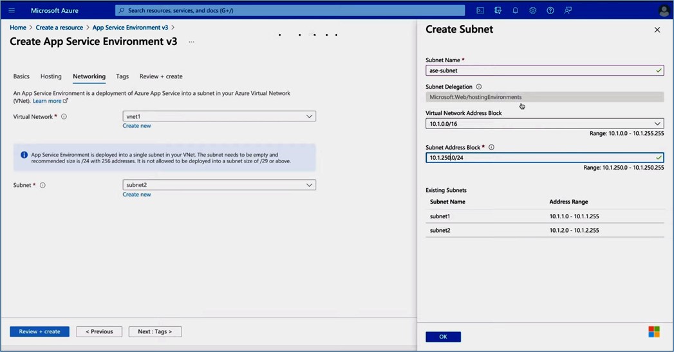This screenshot has width=674, height=352.
Task: Go to Create a resource breadcrumb
Action: click(x=59, y=28)
